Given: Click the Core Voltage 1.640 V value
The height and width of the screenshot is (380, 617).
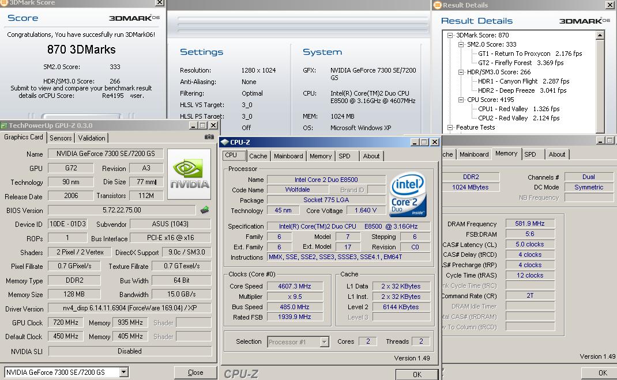Looking at the screenshot, I should point(366,210).
